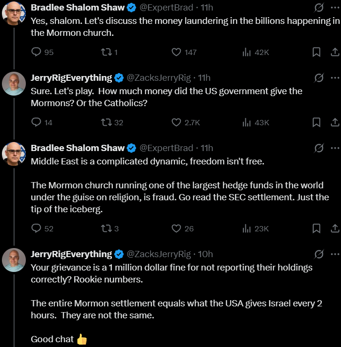Like the tweet with 147 likes
This screenshot has width=341, height=347.
176,52
